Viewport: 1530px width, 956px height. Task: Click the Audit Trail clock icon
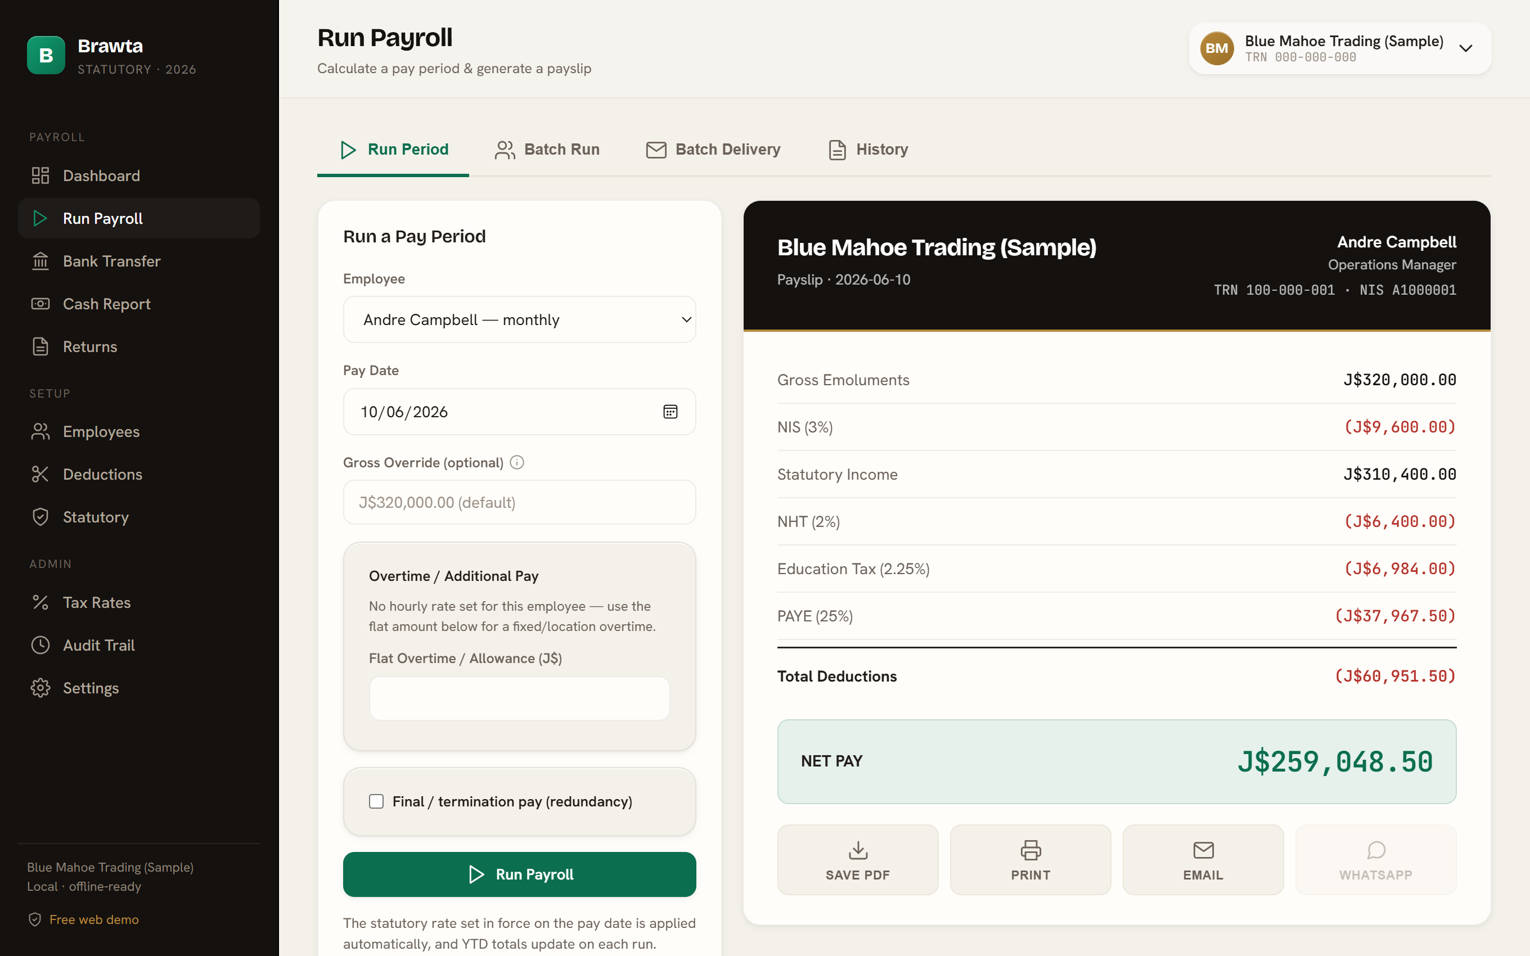(40, 645)
